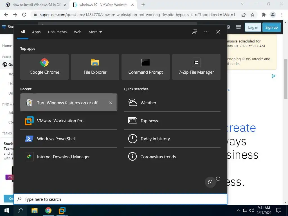Reload the superuser page
Screen dimensions: 288x216
click(24, 15)
